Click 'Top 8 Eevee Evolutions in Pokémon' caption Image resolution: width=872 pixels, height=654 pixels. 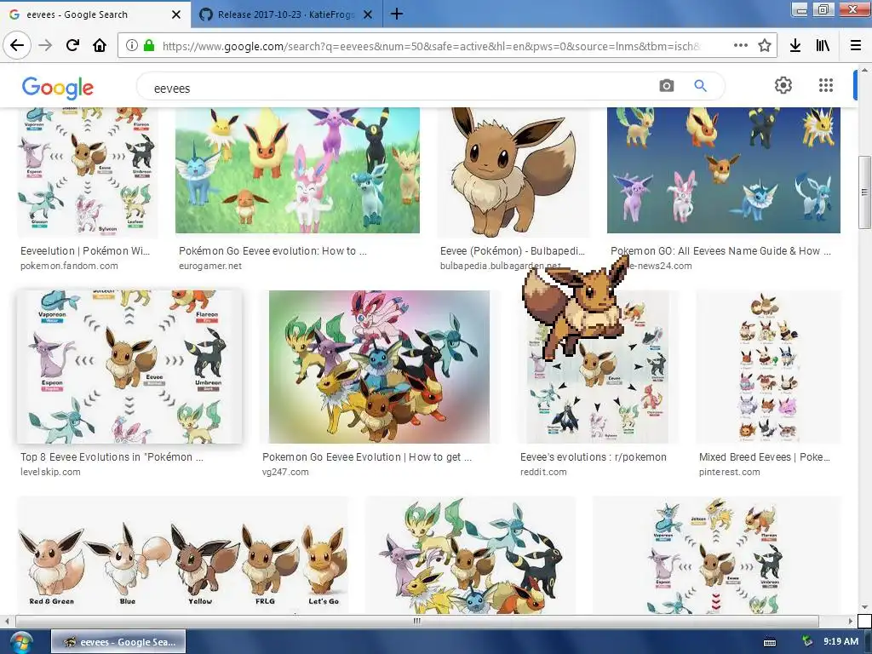[x=112, y=457]
